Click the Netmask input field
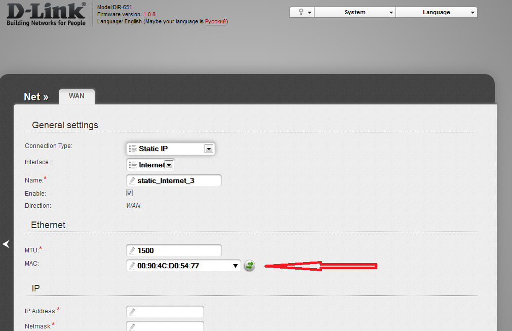Screen dimensions: 512x331 coord(165,326)
